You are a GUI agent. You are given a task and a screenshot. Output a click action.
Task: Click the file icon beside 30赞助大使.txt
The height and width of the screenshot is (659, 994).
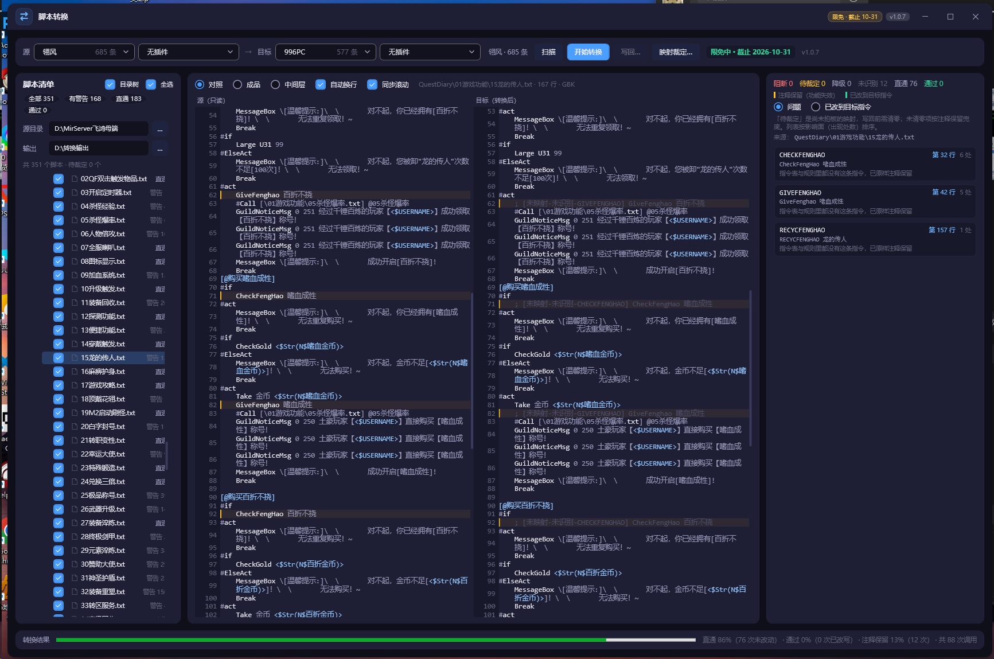click(x=75, y=564)
